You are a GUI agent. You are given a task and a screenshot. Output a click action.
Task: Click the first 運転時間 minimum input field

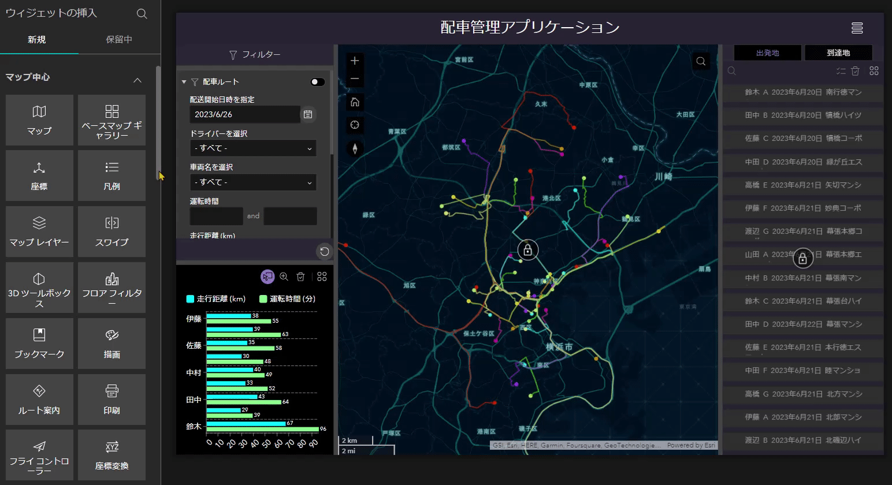[x=216, y=216]
